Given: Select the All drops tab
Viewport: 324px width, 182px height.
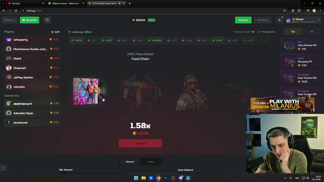Looking at the screenshot, I should pos(312,32).
